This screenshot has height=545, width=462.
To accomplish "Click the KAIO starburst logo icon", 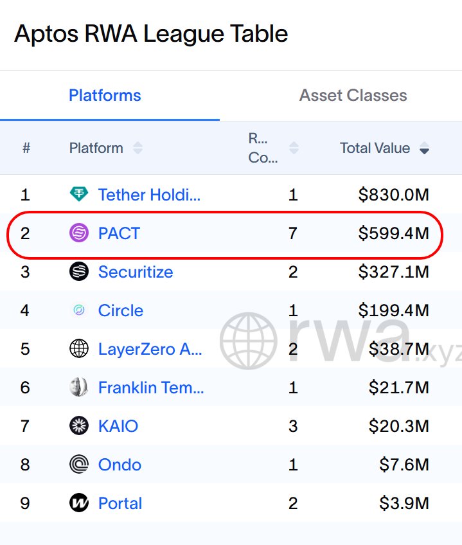I will coord(78,426).
